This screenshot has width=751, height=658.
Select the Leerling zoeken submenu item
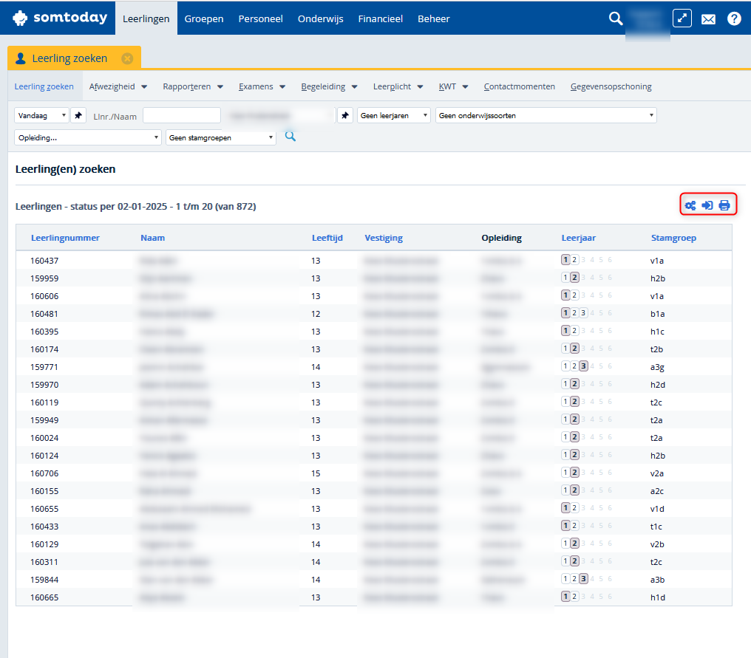(44, 86)
